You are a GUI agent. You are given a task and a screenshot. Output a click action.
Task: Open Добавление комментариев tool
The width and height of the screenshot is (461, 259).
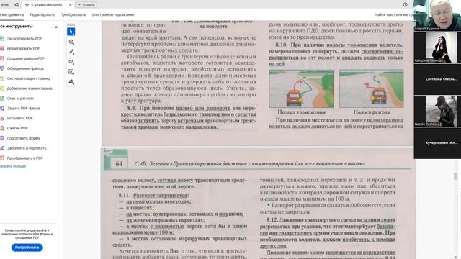[30, 88]
